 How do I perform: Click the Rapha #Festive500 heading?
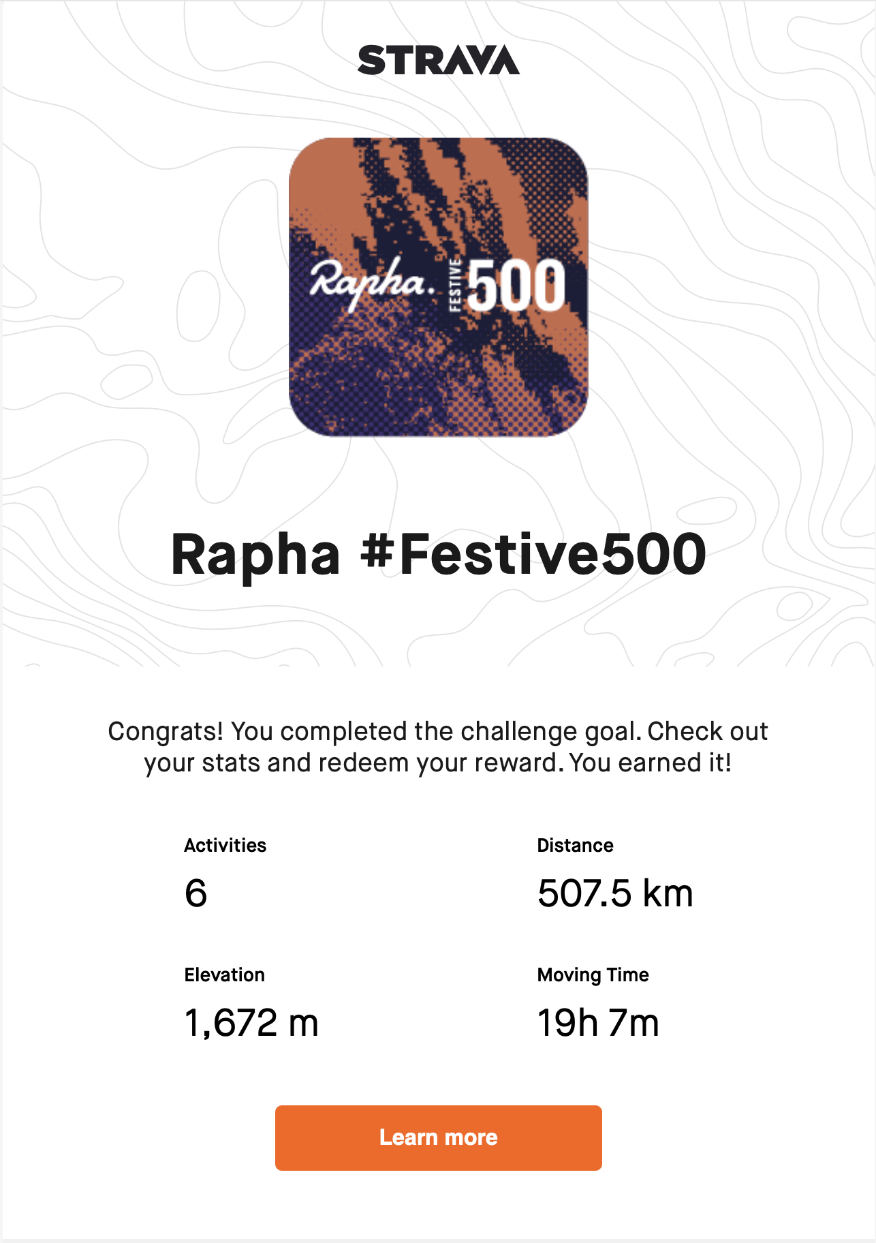coord(438,554)
